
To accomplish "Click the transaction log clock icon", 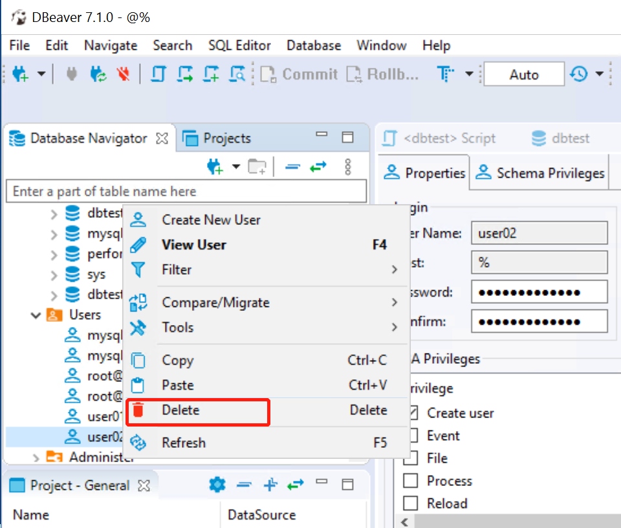I will [x=579, y=74].
